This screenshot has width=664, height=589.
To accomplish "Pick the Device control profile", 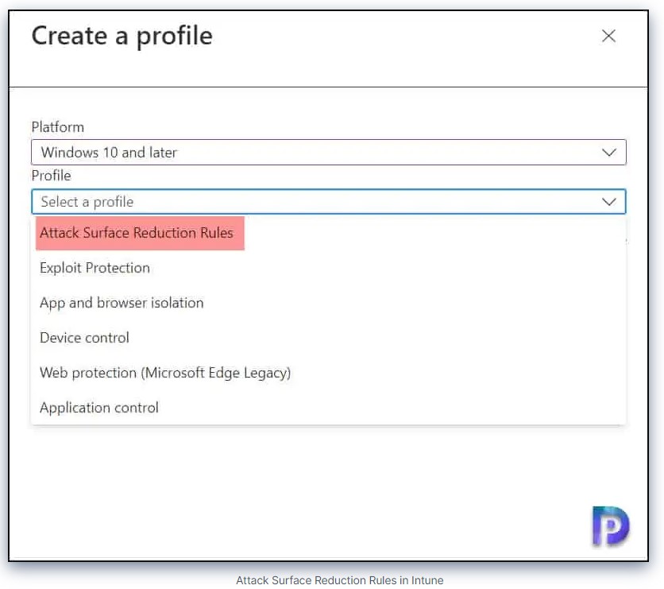I will click(84, 338).
